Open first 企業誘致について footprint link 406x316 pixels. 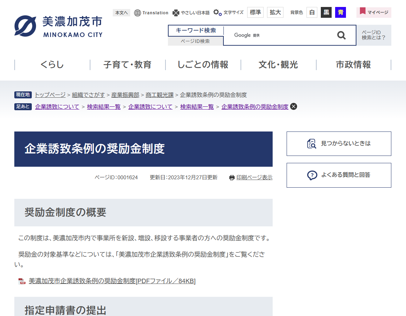(57, 107)
